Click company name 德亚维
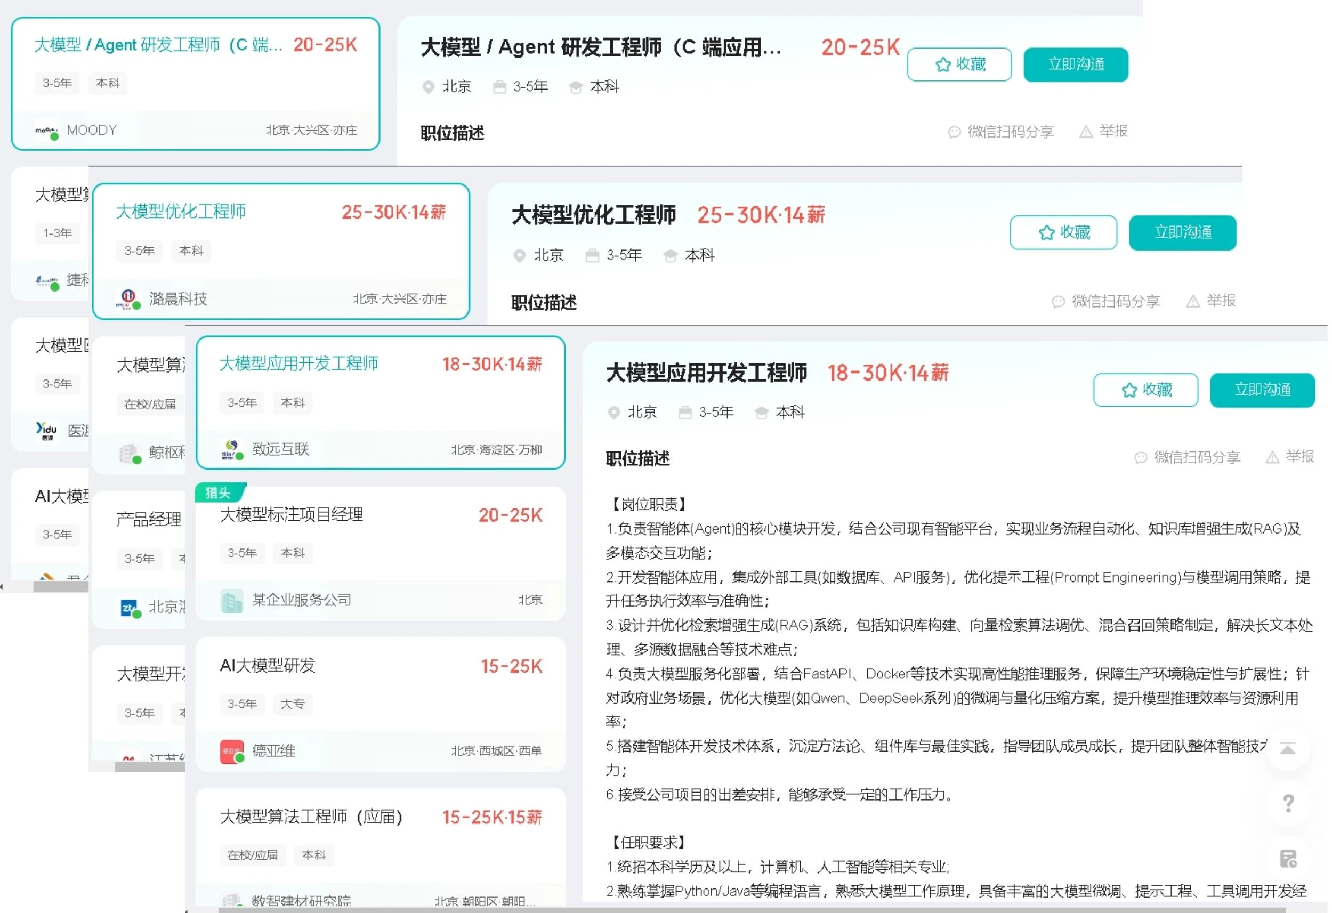Viewport: 1332px width, 913px height. tap(273, 751)
